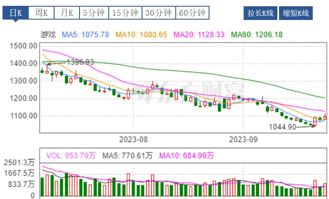Viewport: 329px width, 199px height.
Task: Click the 2023-09 date axis marker
Action: [x=244, y=139]
